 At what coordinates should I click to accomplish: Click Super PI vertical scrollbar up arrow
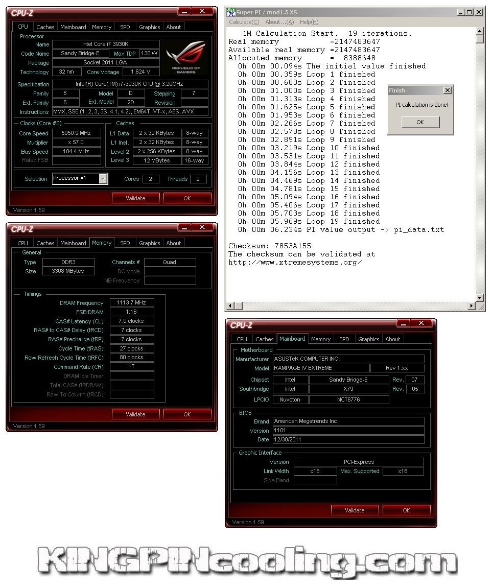tap(480, 31)
